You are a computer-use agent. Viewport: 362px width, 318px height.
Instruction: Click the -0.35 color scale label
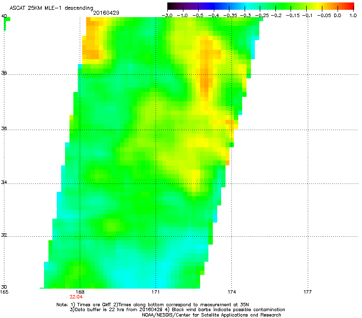pos(230,16)
